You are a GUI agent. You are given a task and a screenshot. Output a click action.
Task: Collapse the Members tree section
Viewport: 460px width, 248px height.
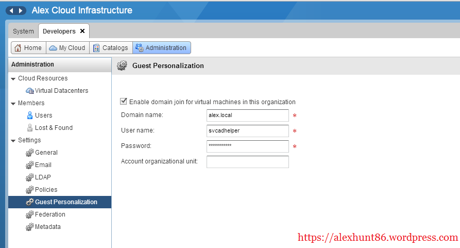coord(13,103)
